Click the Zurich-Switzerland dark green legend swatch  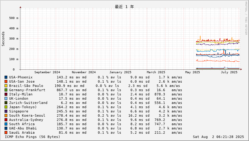[x=6, y=103]
